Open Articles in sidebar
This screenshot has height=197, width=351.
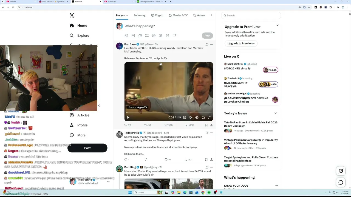click(x=80, y=115)
